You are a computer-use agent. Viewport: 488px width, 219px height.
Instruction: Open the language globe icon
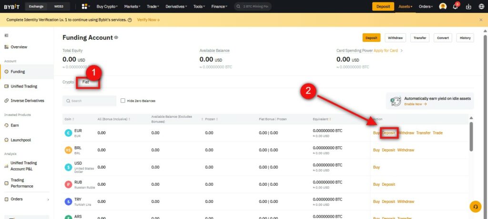481,7
